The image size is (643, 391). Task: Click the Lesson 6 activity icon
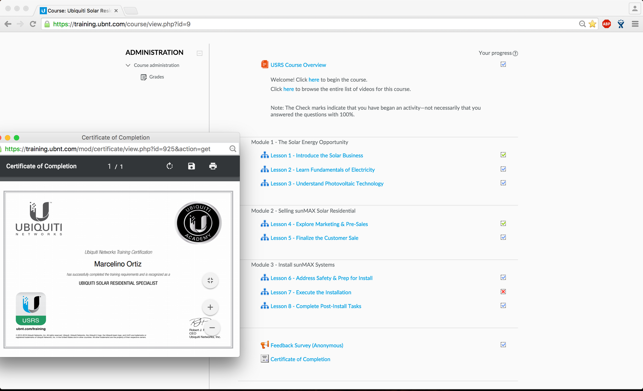pos(265,277)
